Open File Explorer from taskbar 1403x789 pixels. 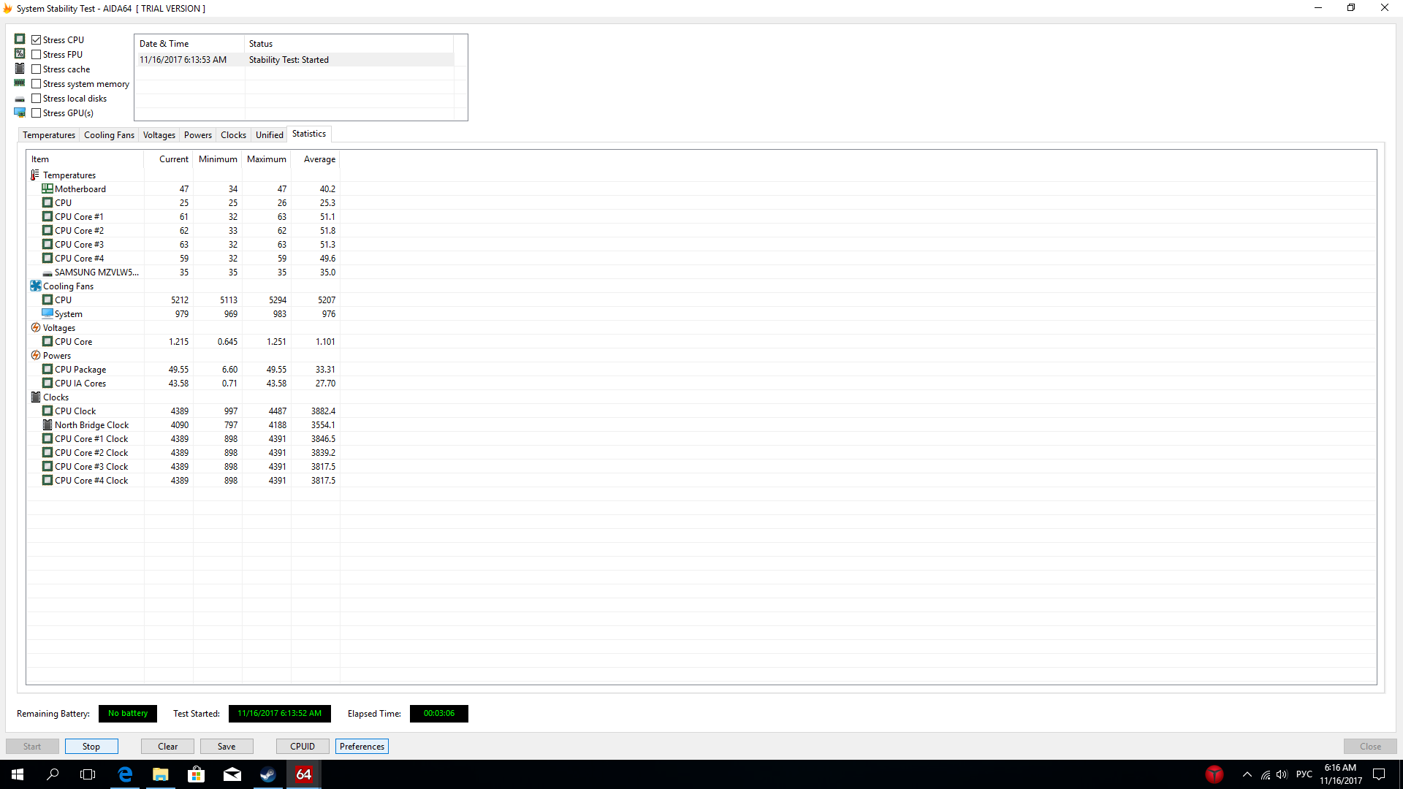(160, 774)
